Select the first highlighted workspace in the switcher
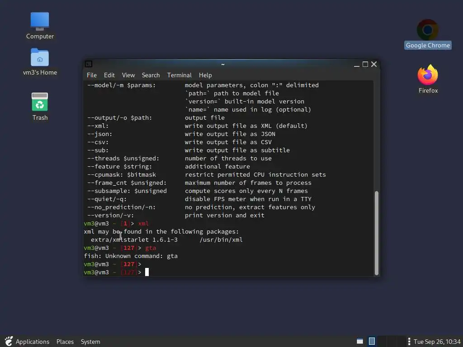Image resolution: width=463 pixels, height=347 pixels. point(372,342)
